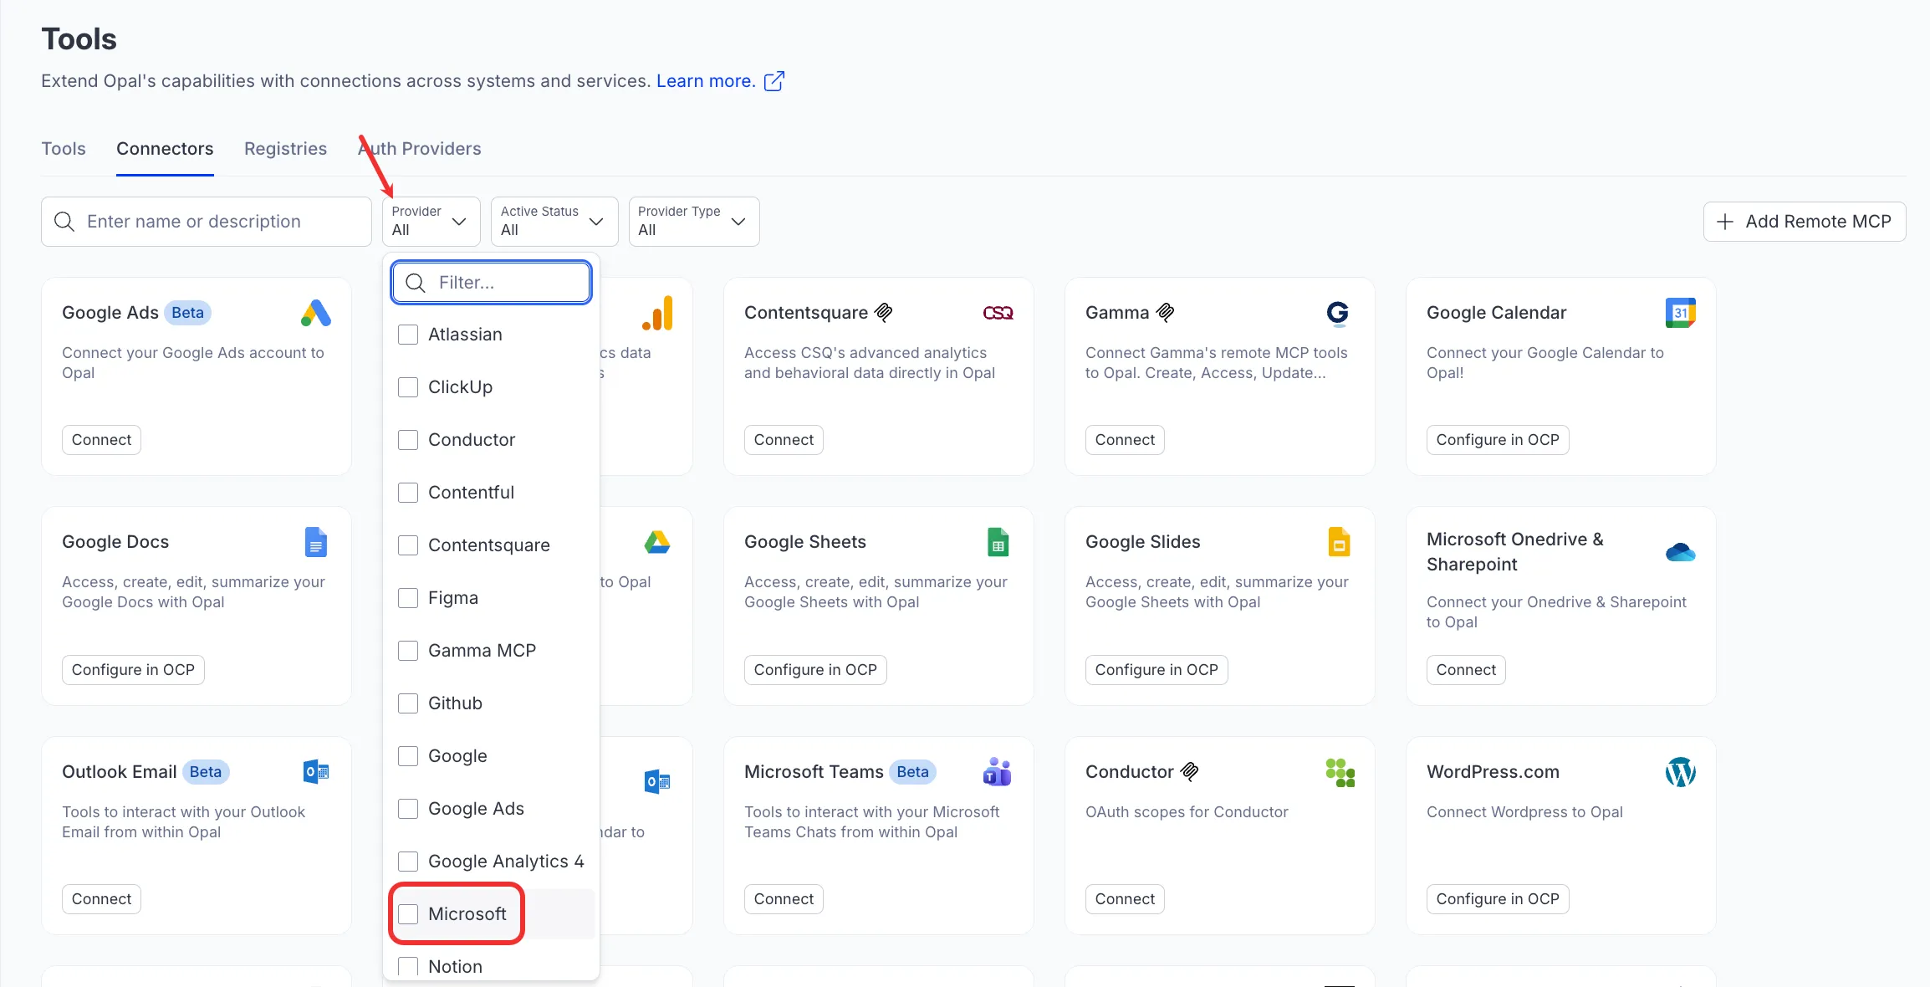Screen dimensions: 1930x987
Task: Click the Add Remote MCP button
Action: pos(1805,222)
